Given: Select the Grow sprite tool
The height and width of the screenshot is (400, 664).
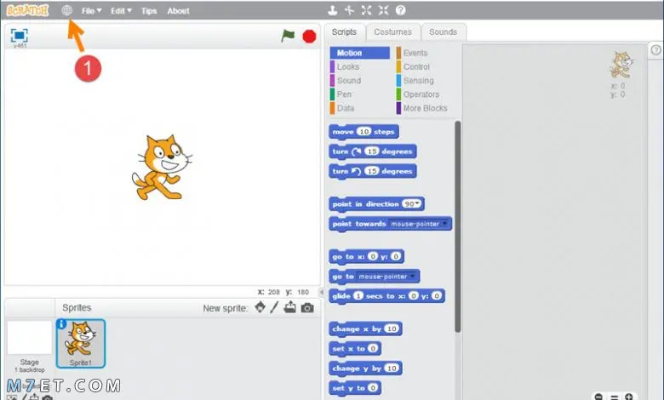Looking at the screenshot, I should (366, 10).
